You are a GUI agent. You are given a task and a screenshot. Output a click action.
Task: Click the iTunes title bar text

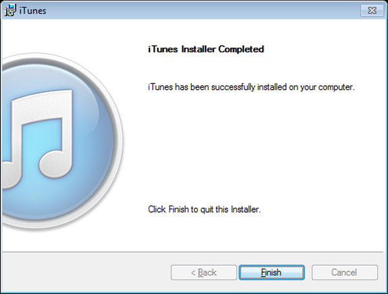coord(33,10)
